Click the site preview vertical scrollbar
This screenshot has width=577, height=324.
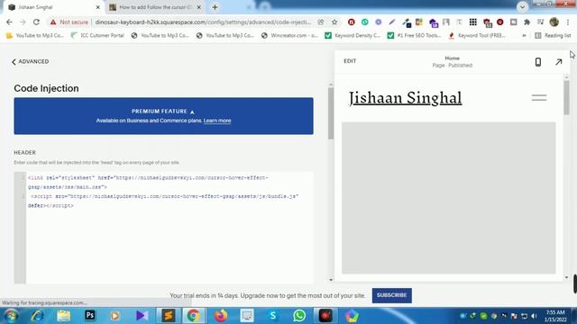[566, 97]
